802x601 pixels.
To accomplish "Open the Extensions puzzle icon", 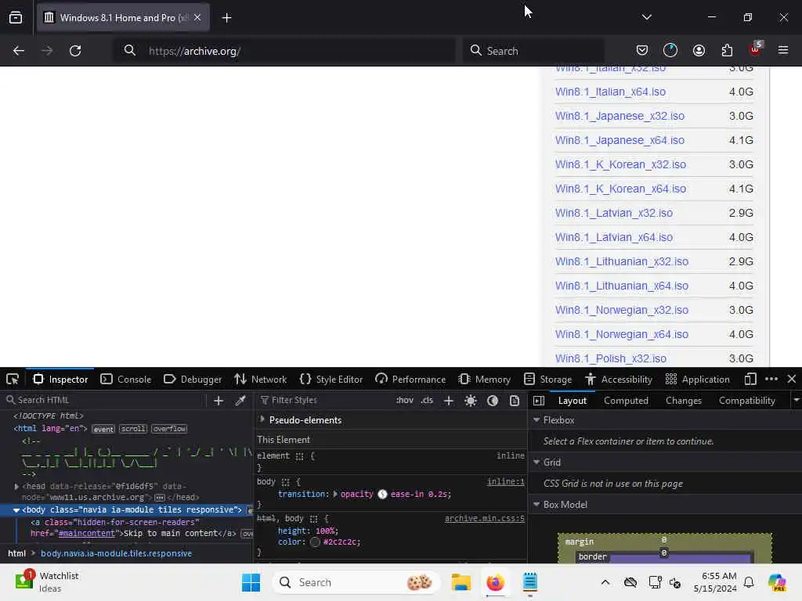I will coord(727,50).
